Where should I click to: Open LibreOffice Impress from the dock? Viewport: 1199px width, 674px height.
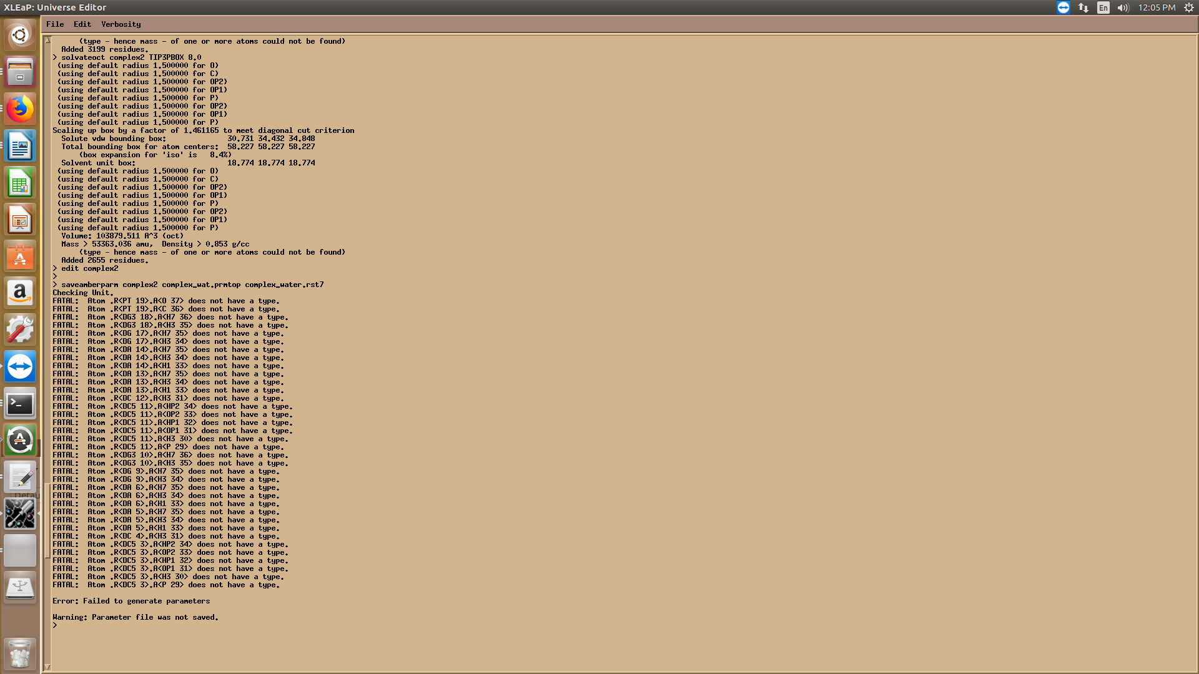tap(20, 220)
